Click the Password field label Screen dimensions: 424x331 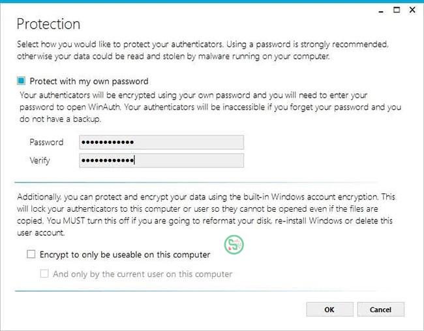[x=46, y=142]
